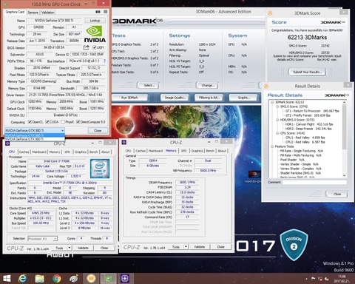Click the GT1 - Return To Proxycon result row
Screen dimensions: 355x284
[312, 111]
